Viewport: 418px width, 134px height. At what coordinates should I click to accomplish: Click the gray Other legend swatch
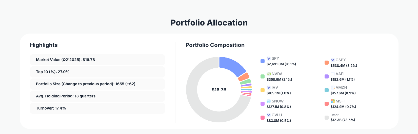pos(327,117)
